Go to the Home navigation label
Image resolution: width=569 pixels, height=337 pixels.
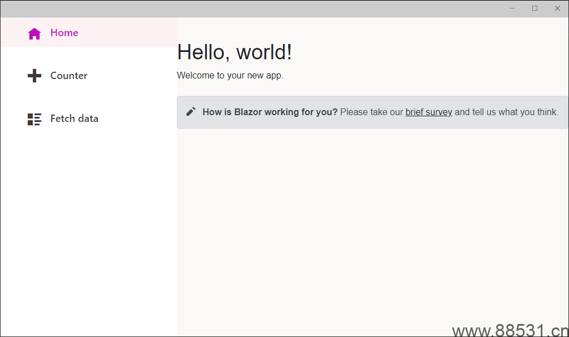point(64,33)
